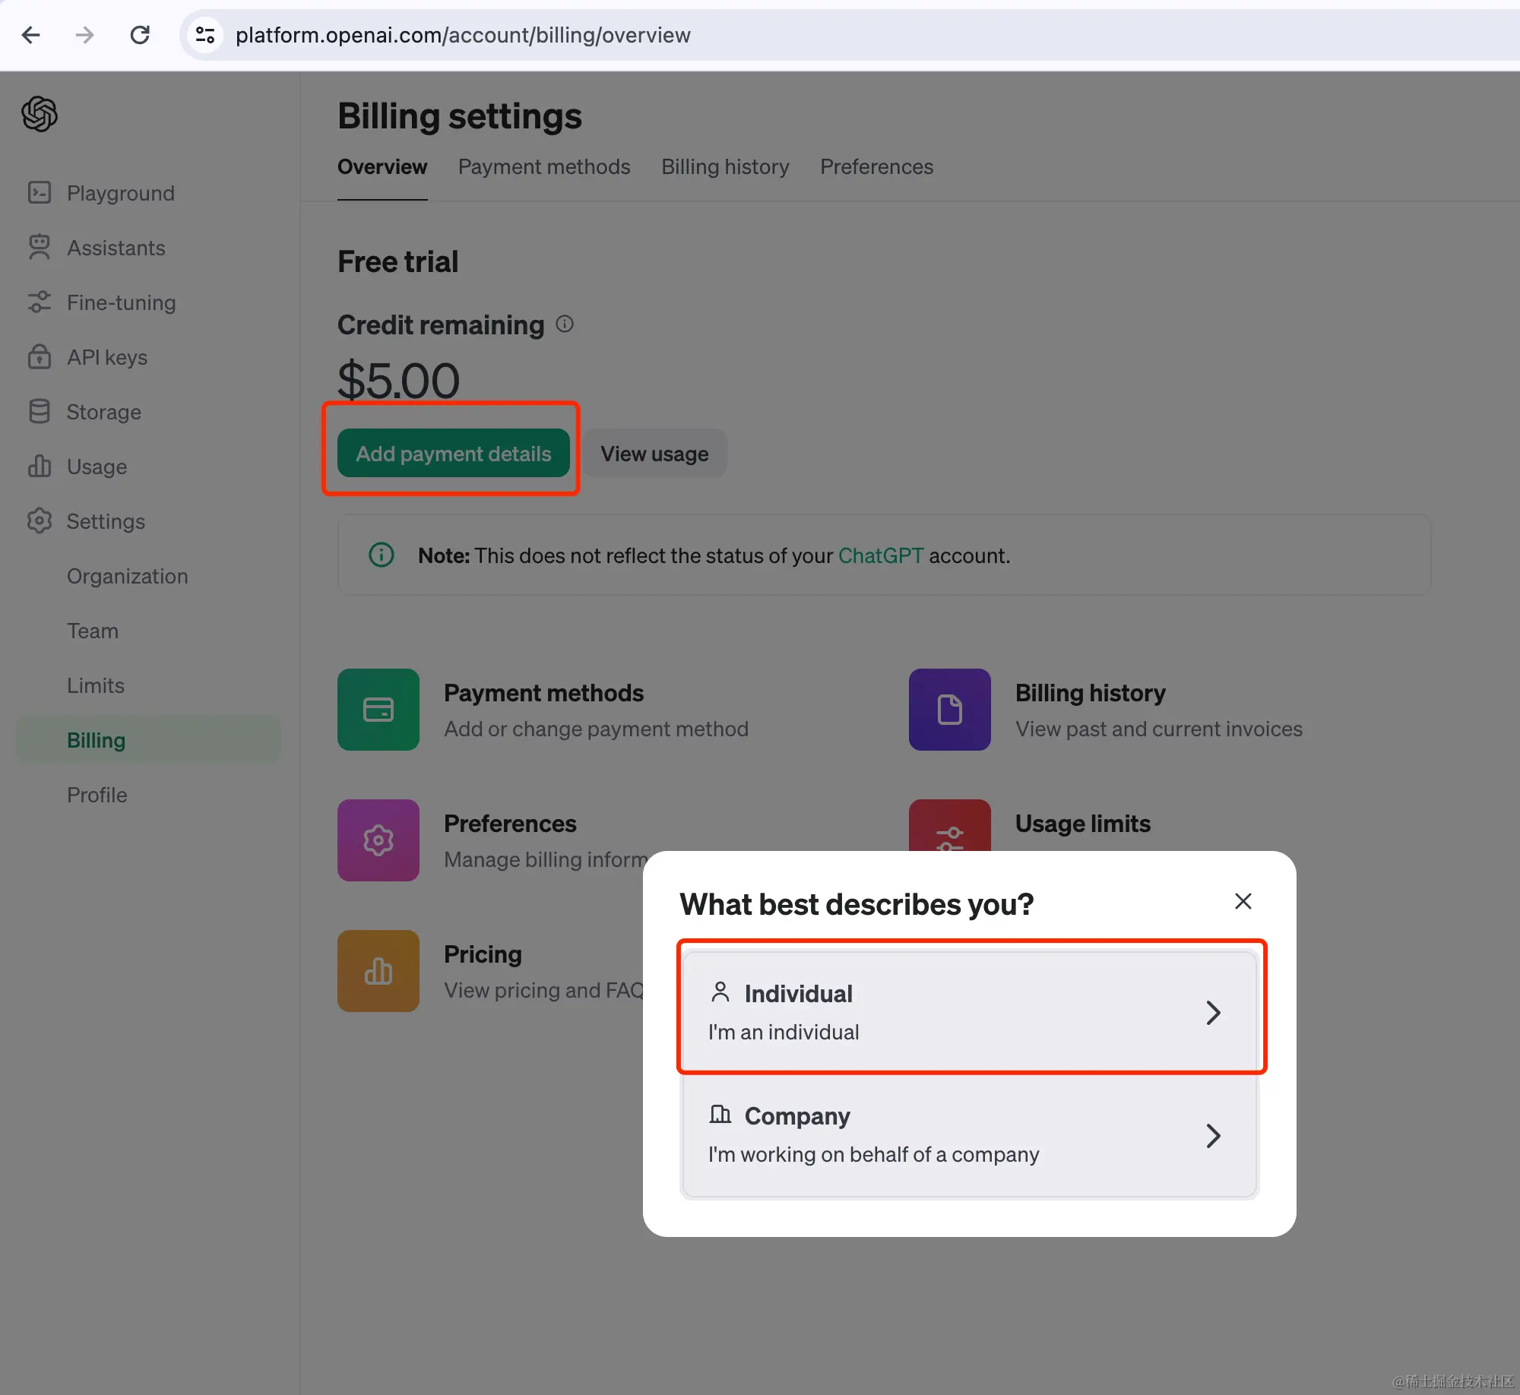Image resolution: width=1520 pixels, height=1395 pixels.
Task: Click the Credit remaining info icon
Action: [565, 324]
